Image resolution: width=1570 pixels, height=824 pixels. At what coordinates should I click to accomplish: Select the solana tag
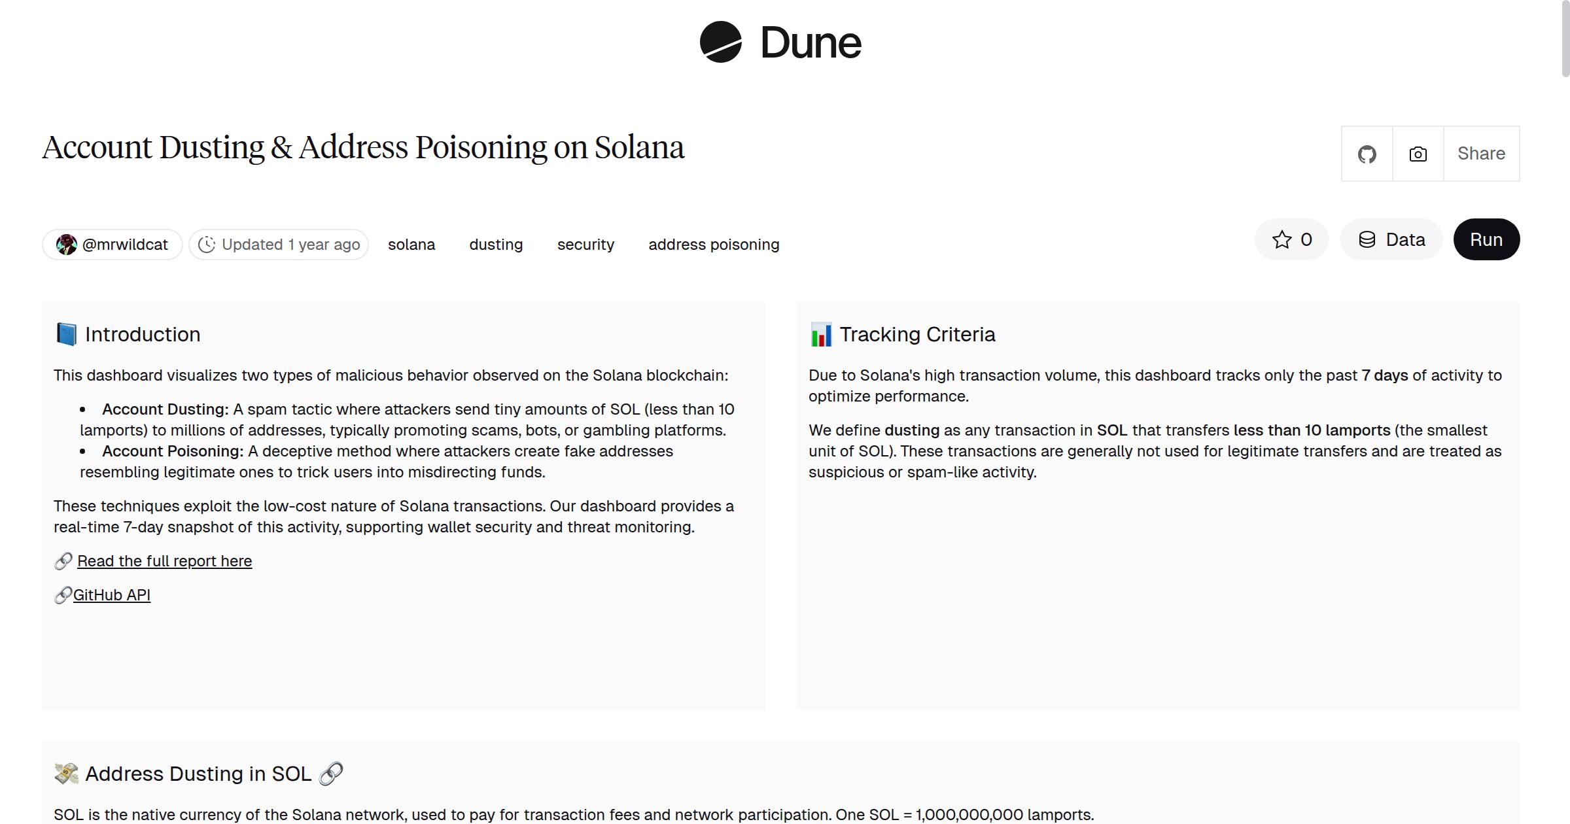click(x=411, y=244)
